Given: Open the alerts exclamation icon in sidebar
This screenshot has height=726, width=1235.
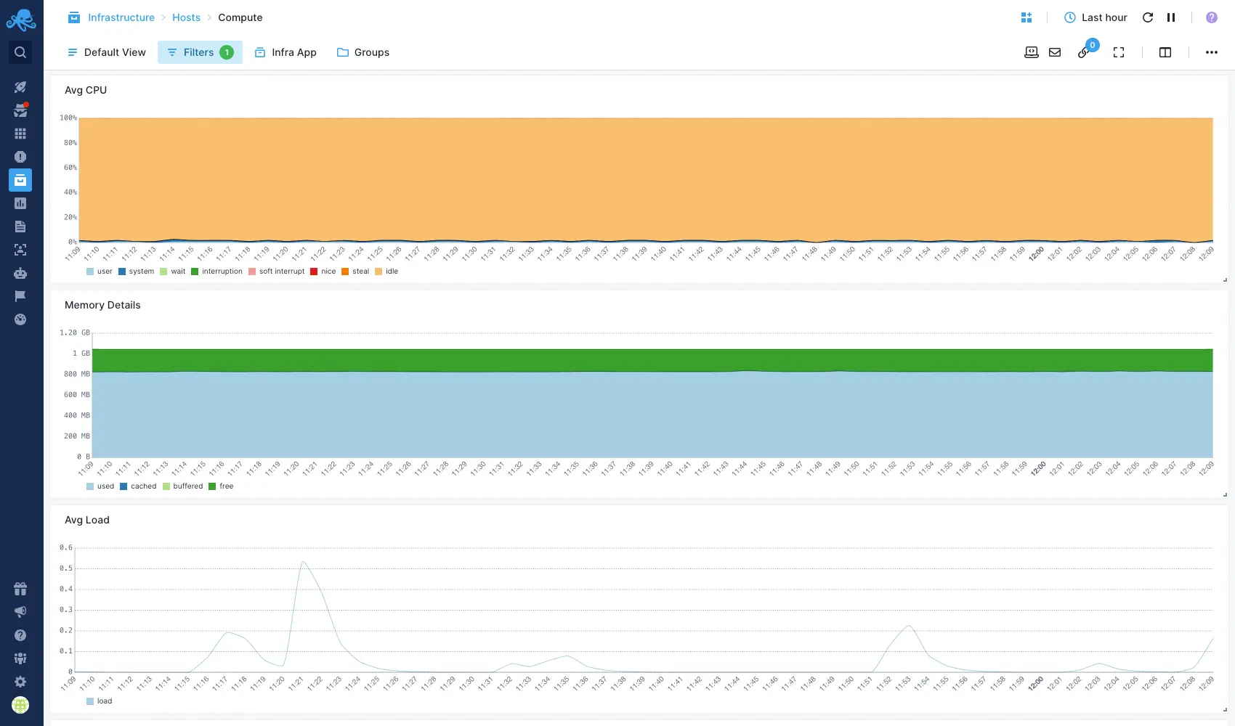Looking at the screenshot, I should tap(20, 157).
